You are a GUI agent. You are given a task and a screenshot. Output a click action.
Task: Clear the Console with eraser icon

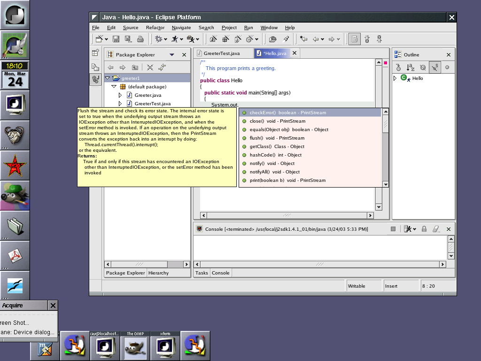pos(436,229)
